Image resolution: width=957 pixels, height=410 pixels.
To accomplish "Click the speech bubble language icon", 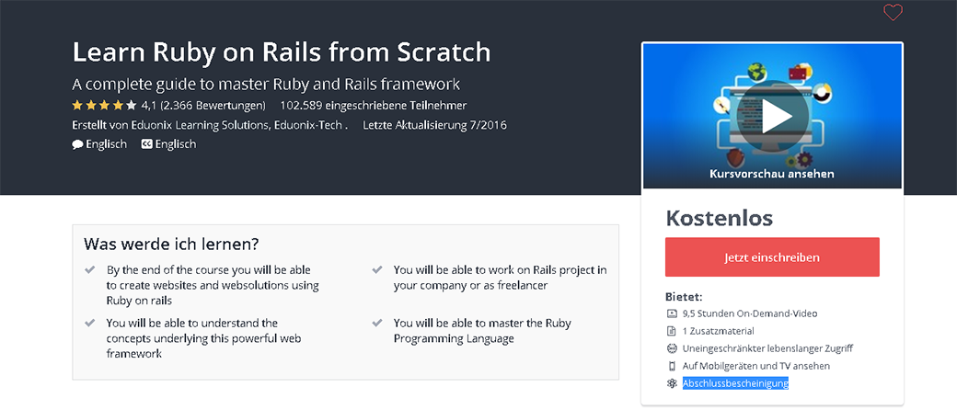I will pyautogui.click(x=77, y=144).
